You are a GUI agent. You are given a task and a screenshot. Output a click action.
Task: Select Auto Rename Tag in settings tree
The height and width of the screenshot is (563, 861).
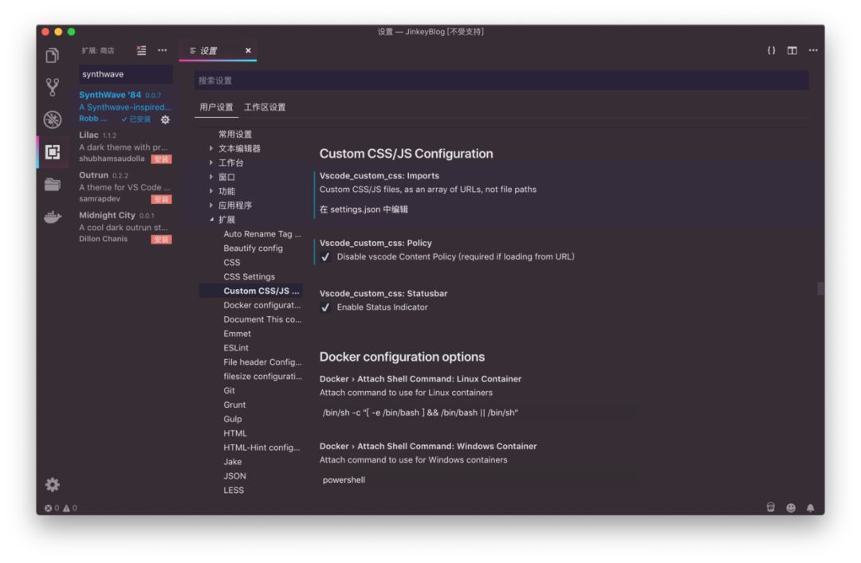[262, 234]
